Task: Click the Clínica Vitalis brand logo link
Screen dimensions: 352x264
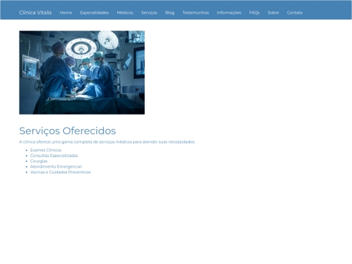Action: (x=35, y=12)
